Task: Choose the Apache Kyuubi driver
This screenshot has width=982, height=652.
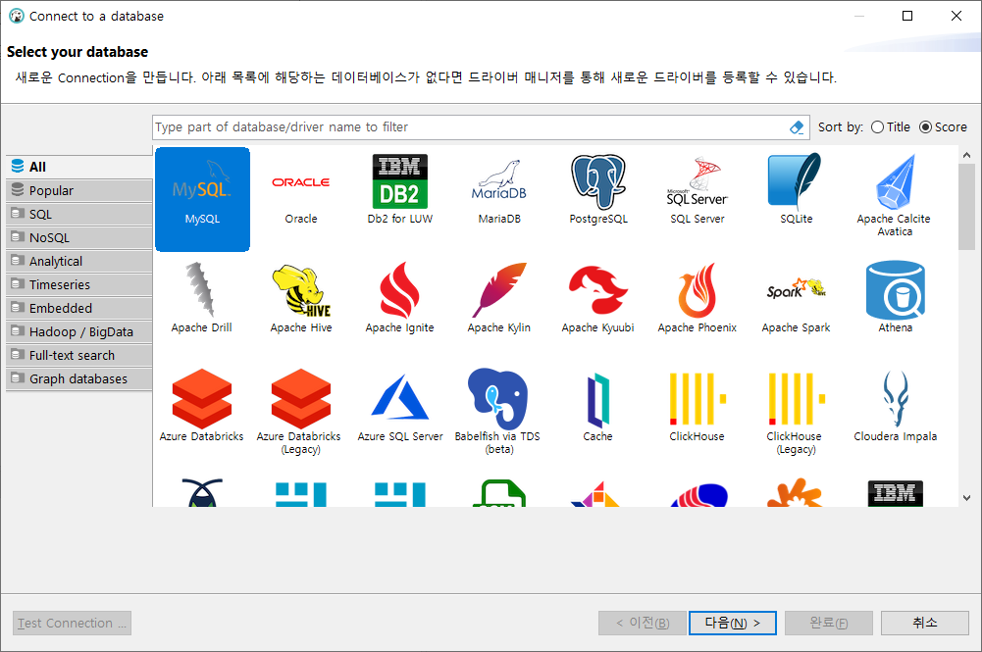Action: (598, 298)
